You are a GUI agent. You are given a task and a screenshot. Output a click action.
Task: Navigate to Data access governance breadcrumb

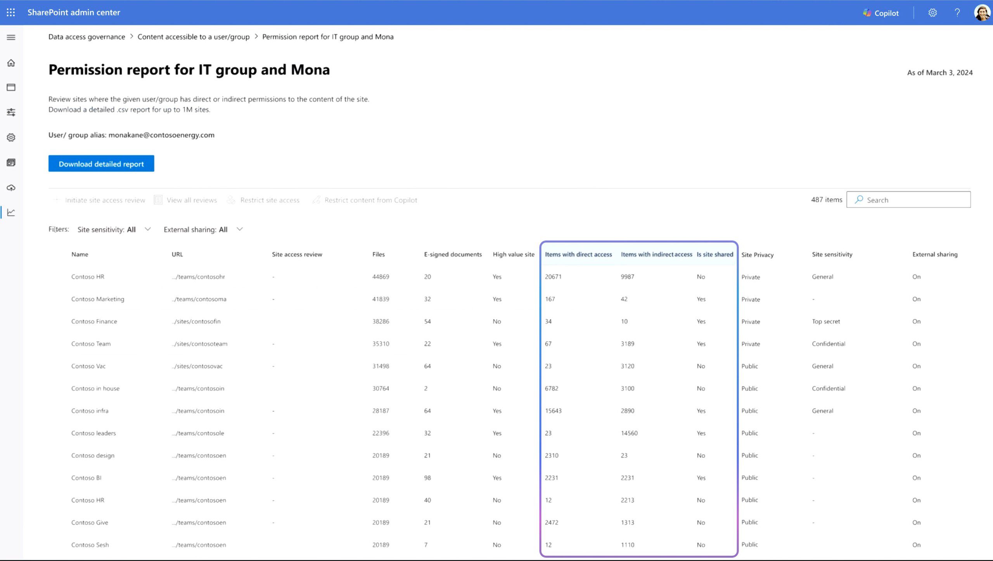pos(87,37)
